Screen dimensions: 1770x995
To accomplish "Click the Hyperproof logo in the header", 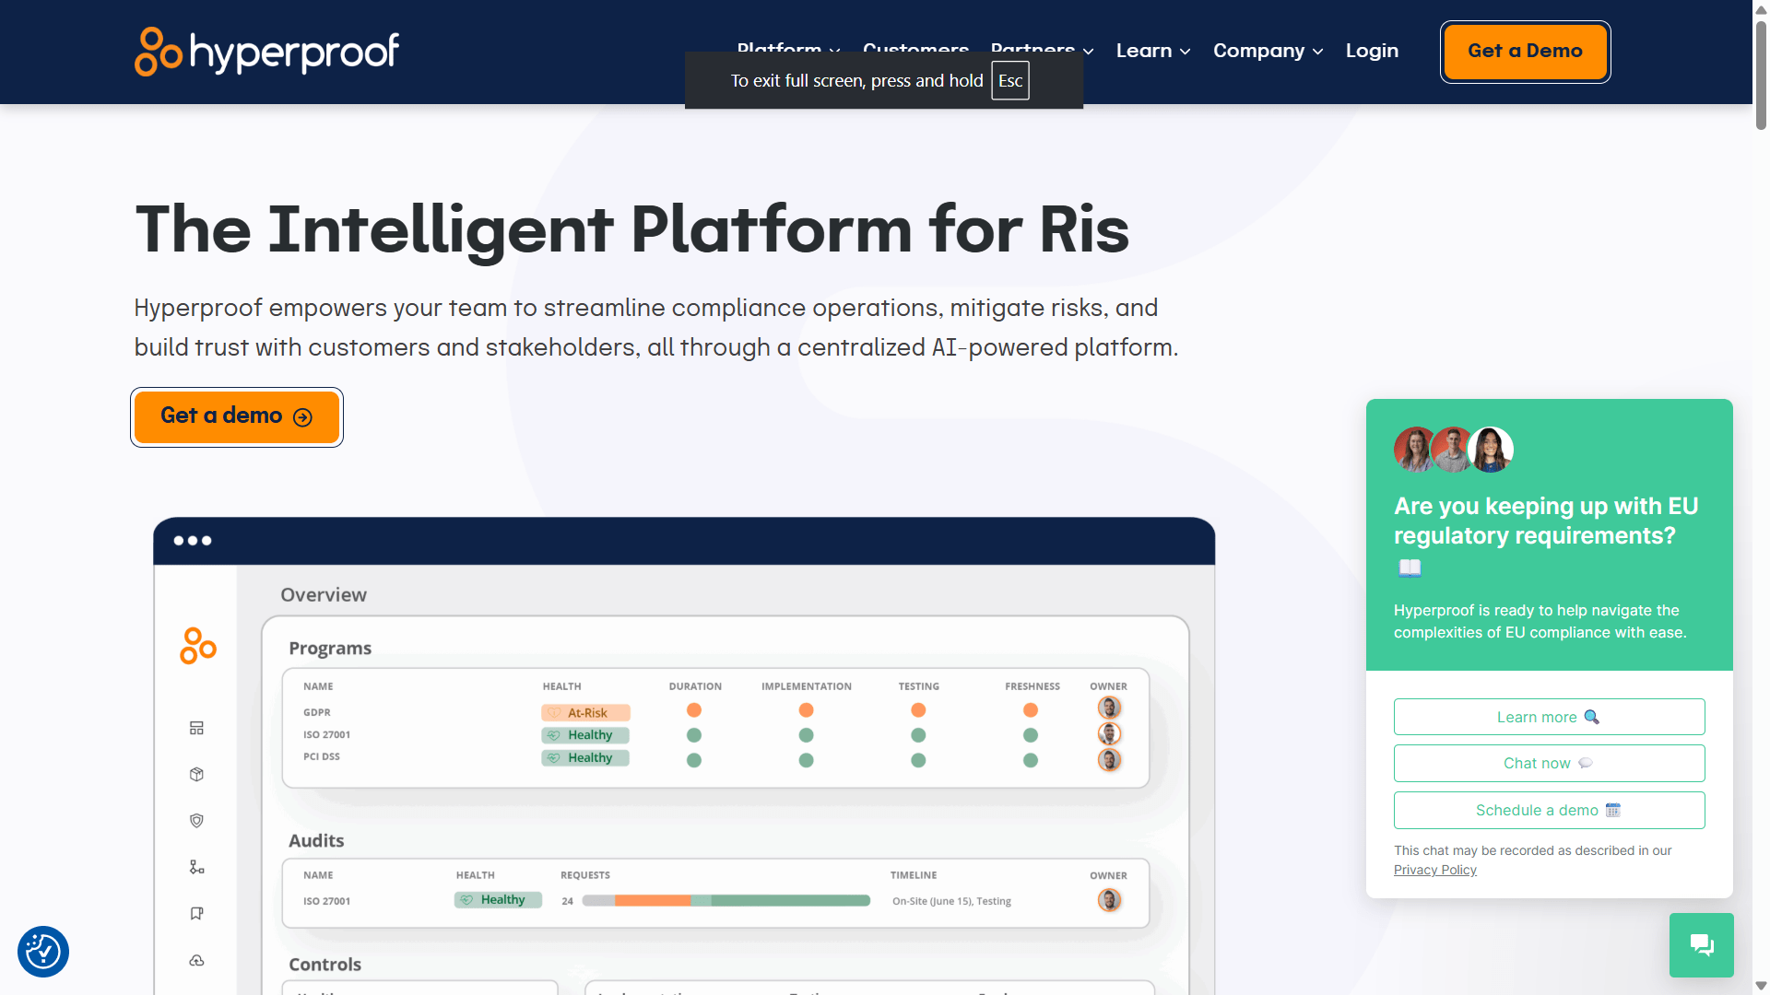I will point(266,52).
